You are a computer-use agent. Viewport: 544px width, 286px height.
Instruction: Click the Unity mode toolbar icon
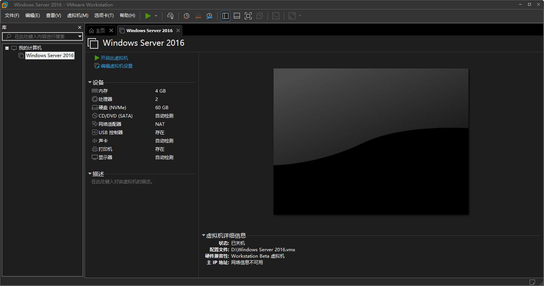(260, 16)
